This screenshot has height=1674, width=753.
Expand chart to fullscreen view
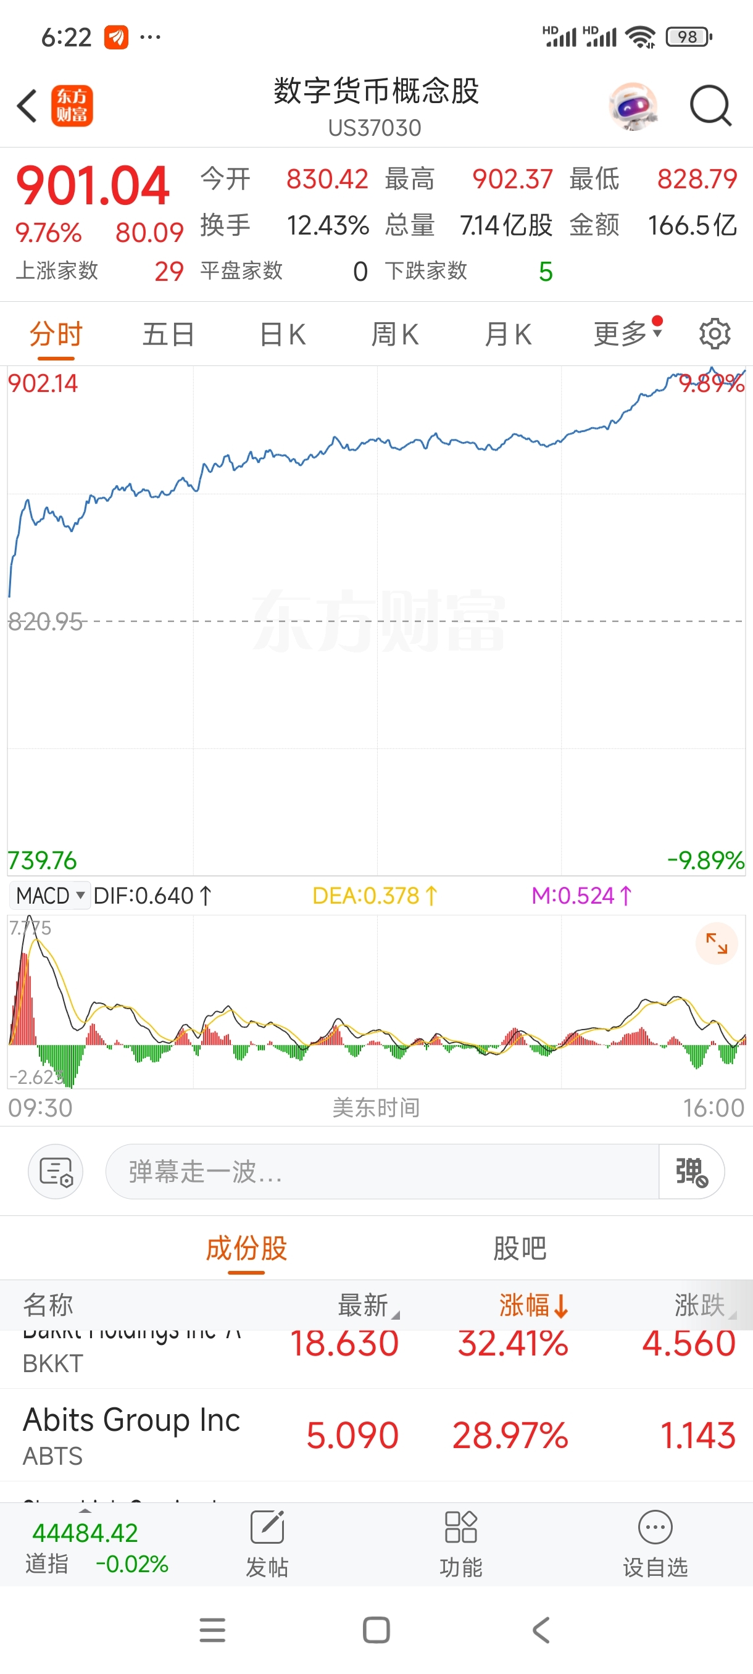tap(717, 943)
